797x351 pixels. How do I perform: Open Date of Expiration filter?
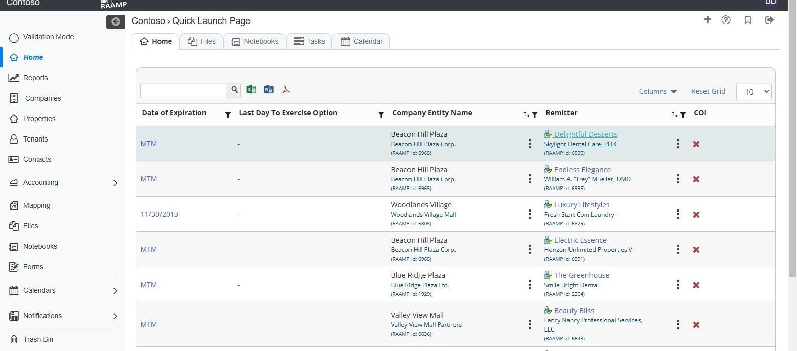228,114
